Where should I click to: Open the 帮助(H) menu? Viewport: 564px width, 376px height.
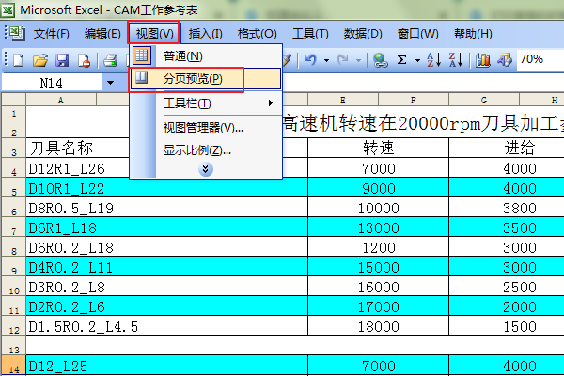coord(473,34)
